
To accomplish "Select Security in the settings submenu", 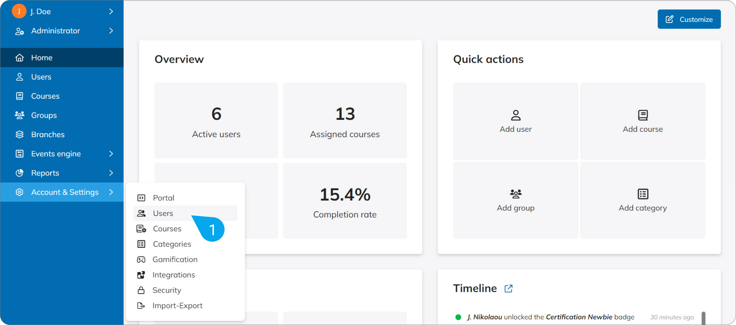I will (185, 290).
